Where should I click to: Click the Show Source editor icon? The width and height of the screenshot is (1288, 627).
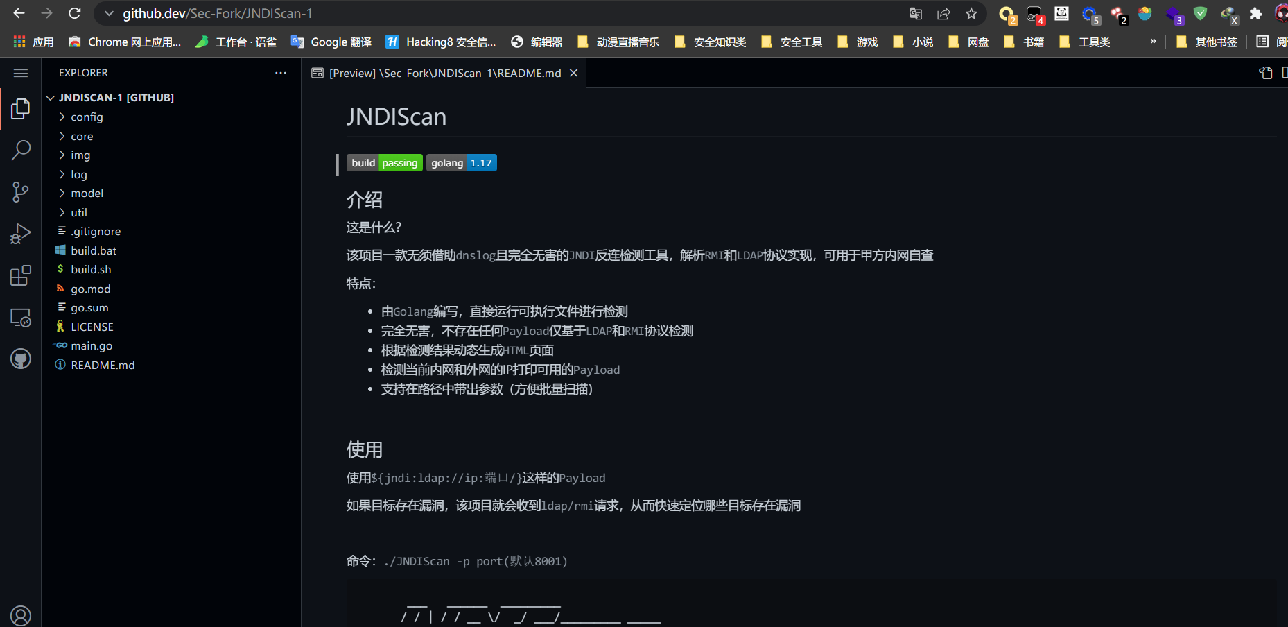(1266, 73)
